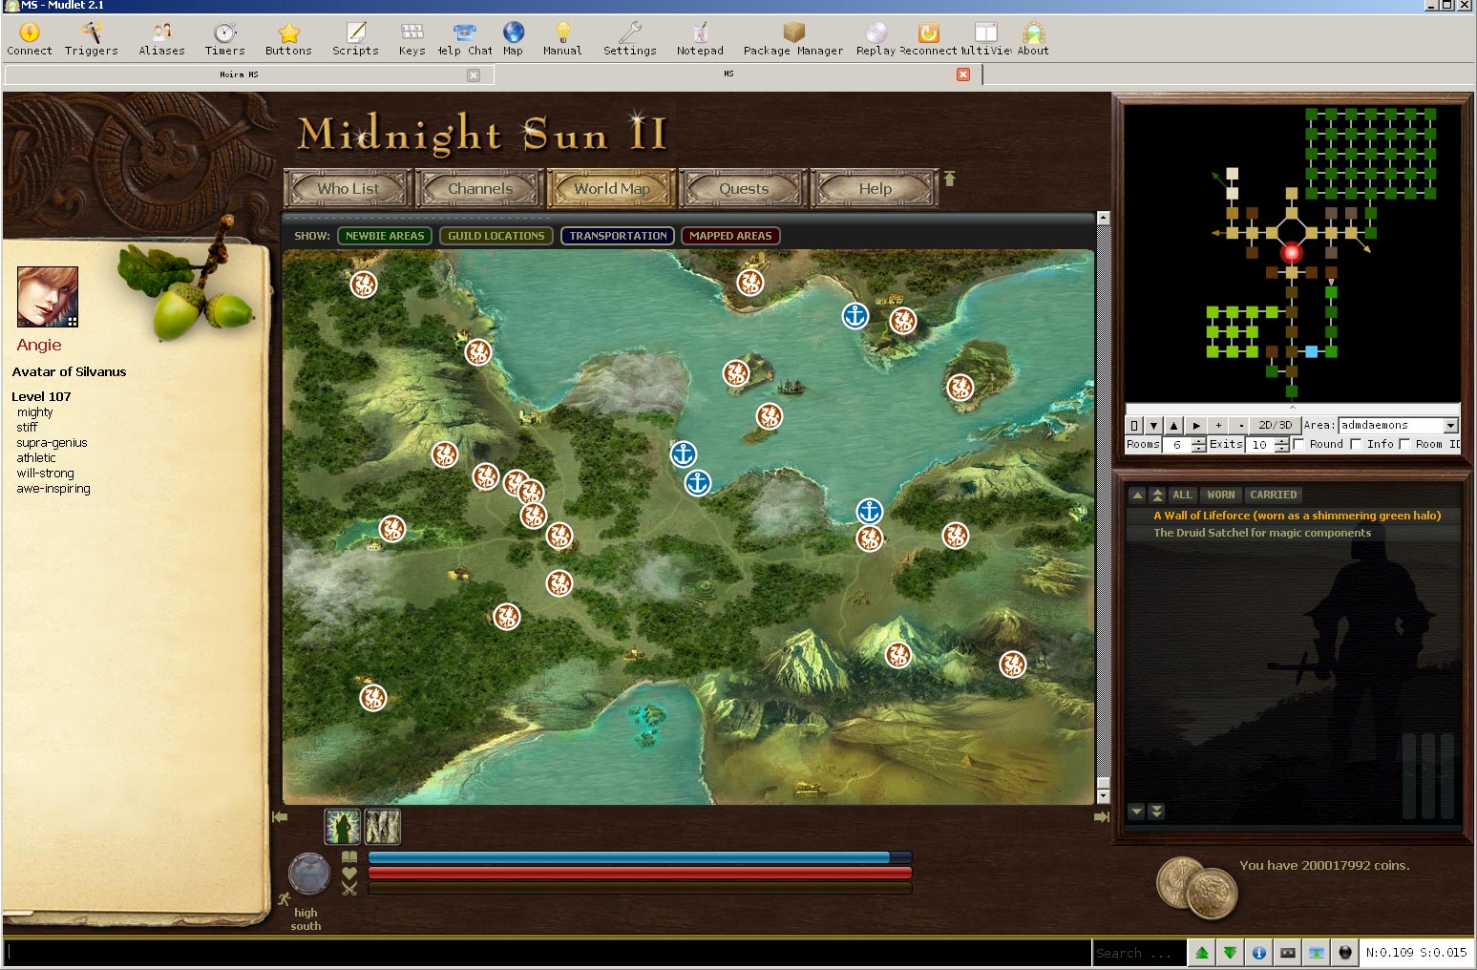Click the mapper right-triangle button

(1196, 425)
